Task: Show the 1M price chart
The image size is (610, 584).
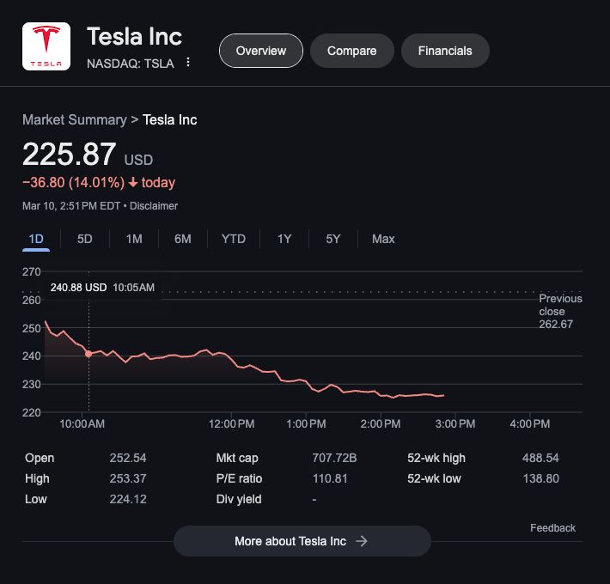Action: click(x=134, y=239)
